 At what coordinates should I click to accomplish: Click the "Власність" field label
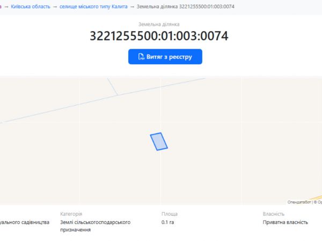click(x=273, y=214)
